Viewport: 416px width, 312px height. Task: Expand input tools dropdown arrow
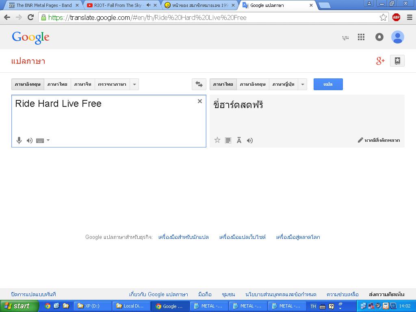pyautogui.click(x=48, y=140)
